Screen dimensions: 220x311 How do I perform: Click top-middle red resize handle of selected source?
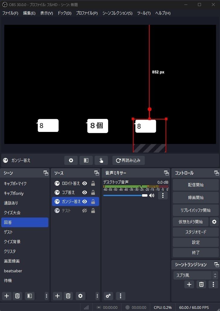pos(150,119)
